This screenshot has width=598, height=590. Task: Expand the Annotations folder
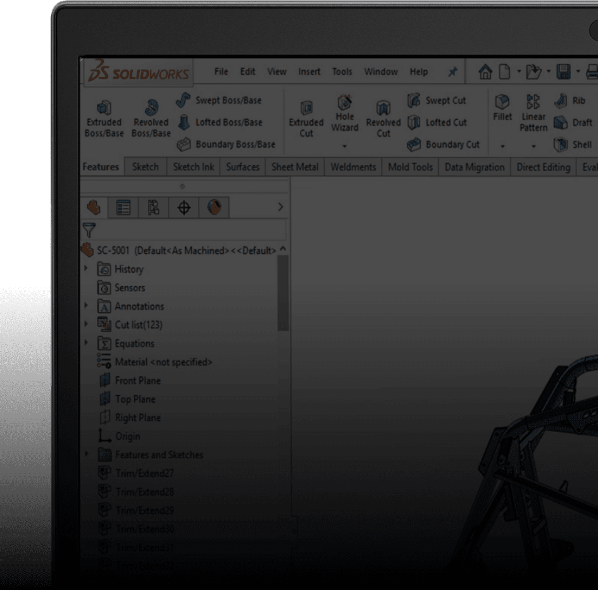[x=86, y=305]
